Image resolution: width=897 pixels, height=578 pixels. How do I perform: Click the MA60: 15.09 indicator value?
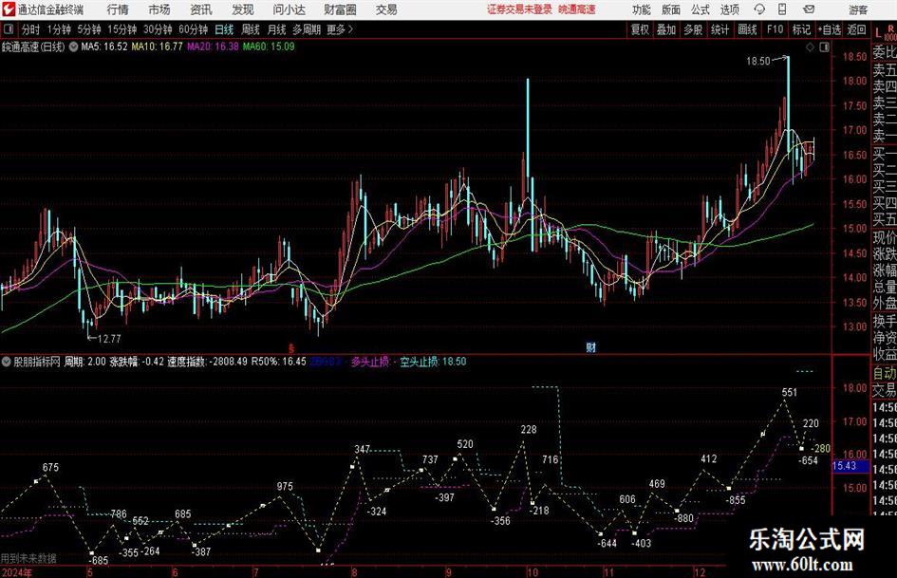pyautogui.click(x=269, y=47)
